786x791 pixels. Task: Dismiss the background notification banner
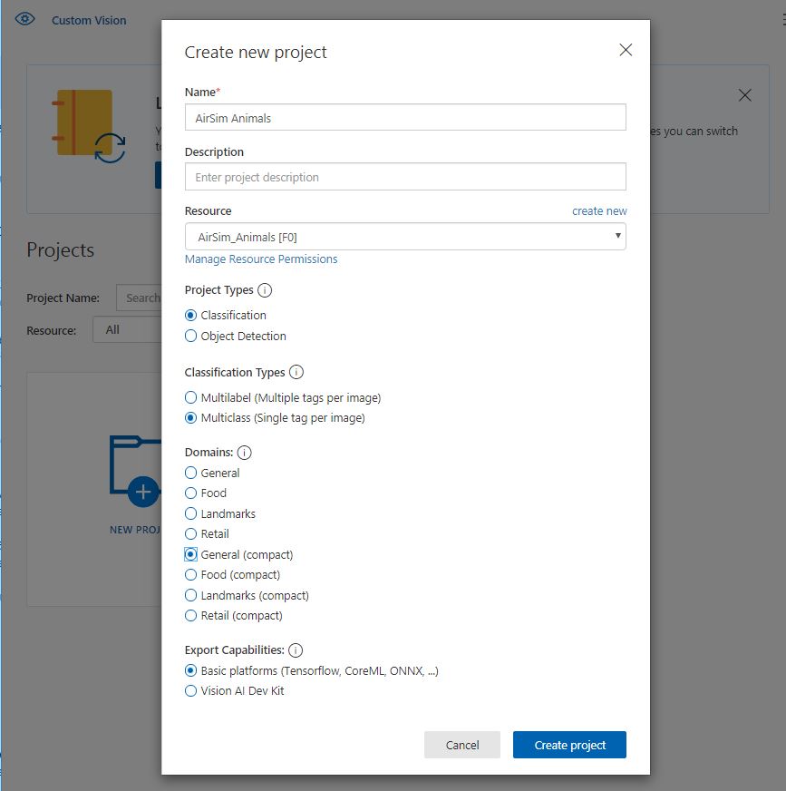click(744, 95)
